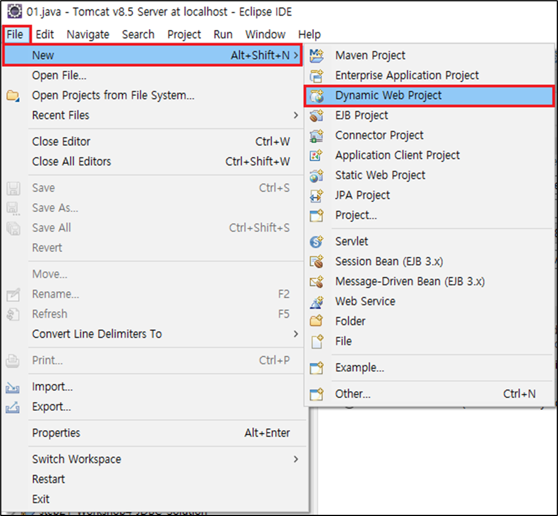The height and width of the screenshot is (516, 558).
Task: Click the new Folder icon
Action: tap(316, 321)
